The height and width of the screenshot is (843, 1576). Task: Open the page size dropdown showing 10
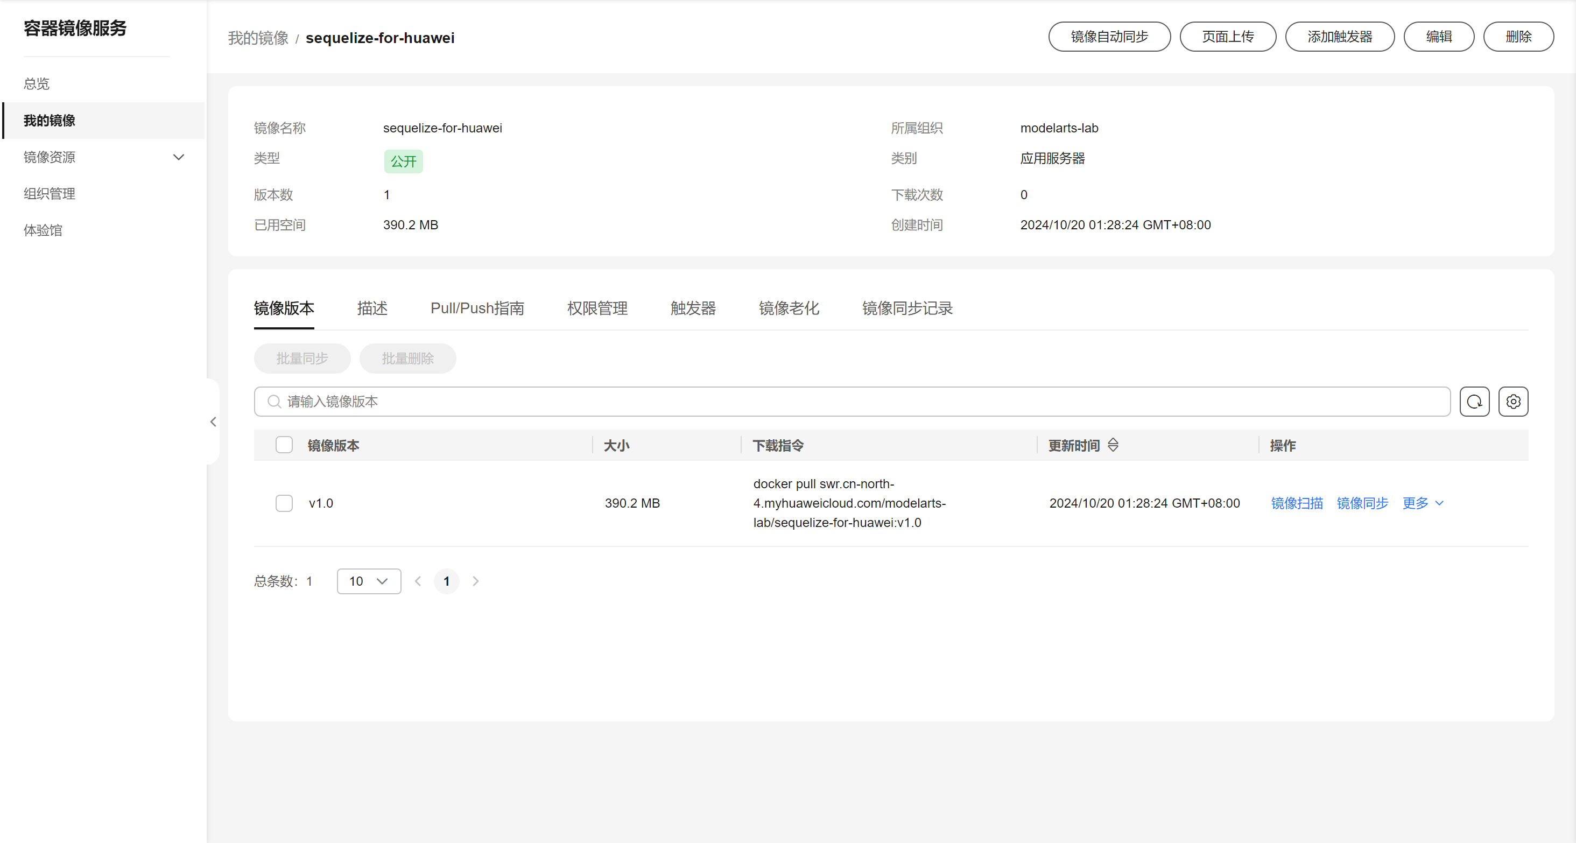tap(368, 580)
